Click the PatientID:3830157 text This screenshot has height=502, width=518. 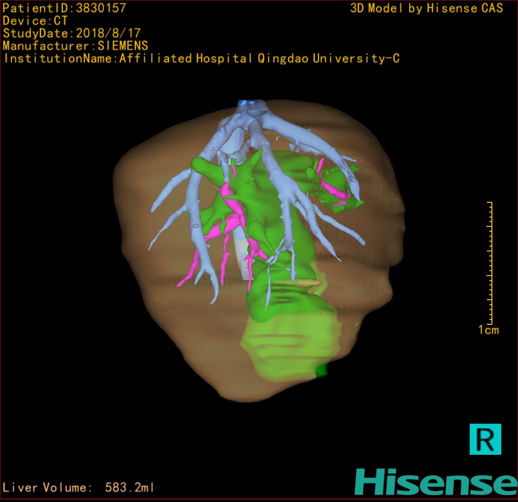click(x=65, y=8)
